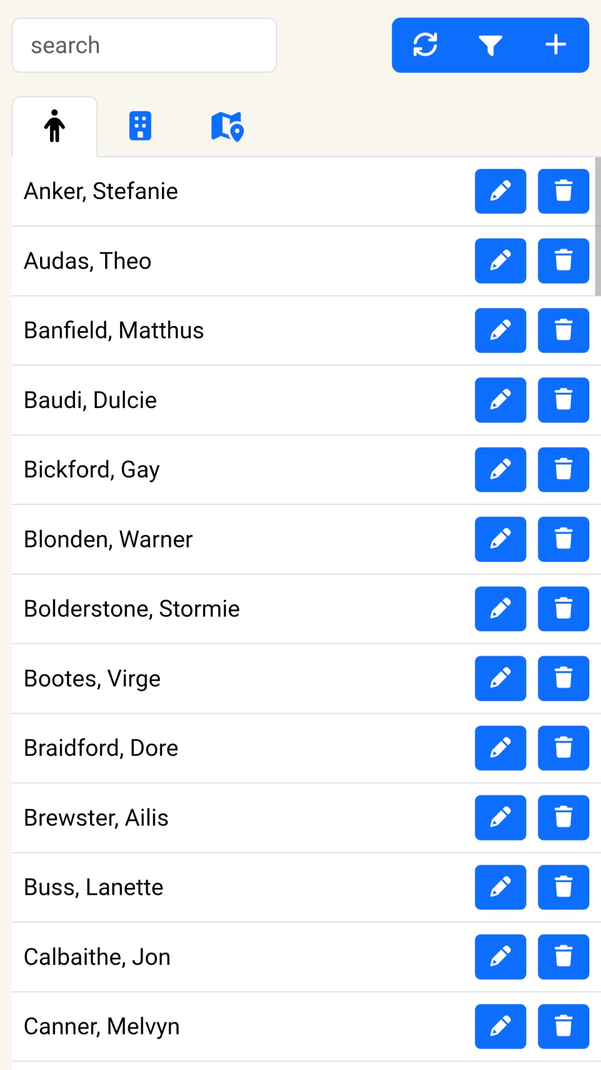Screen dimensions: 601x1070
Task: Click the list scrollbar thumb
Action: point(598,226)
